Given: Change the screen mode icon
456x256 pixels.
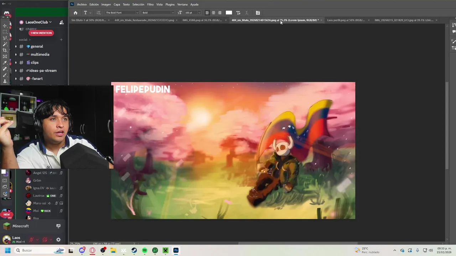Looking at the screenshot, I should click(x=5, y=187).
